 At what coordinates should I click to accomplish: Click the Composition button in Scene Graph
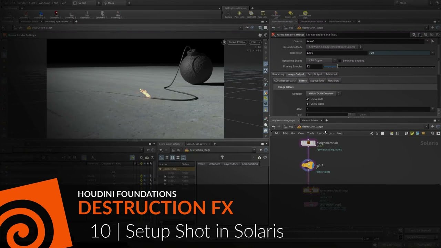(250, 164)
